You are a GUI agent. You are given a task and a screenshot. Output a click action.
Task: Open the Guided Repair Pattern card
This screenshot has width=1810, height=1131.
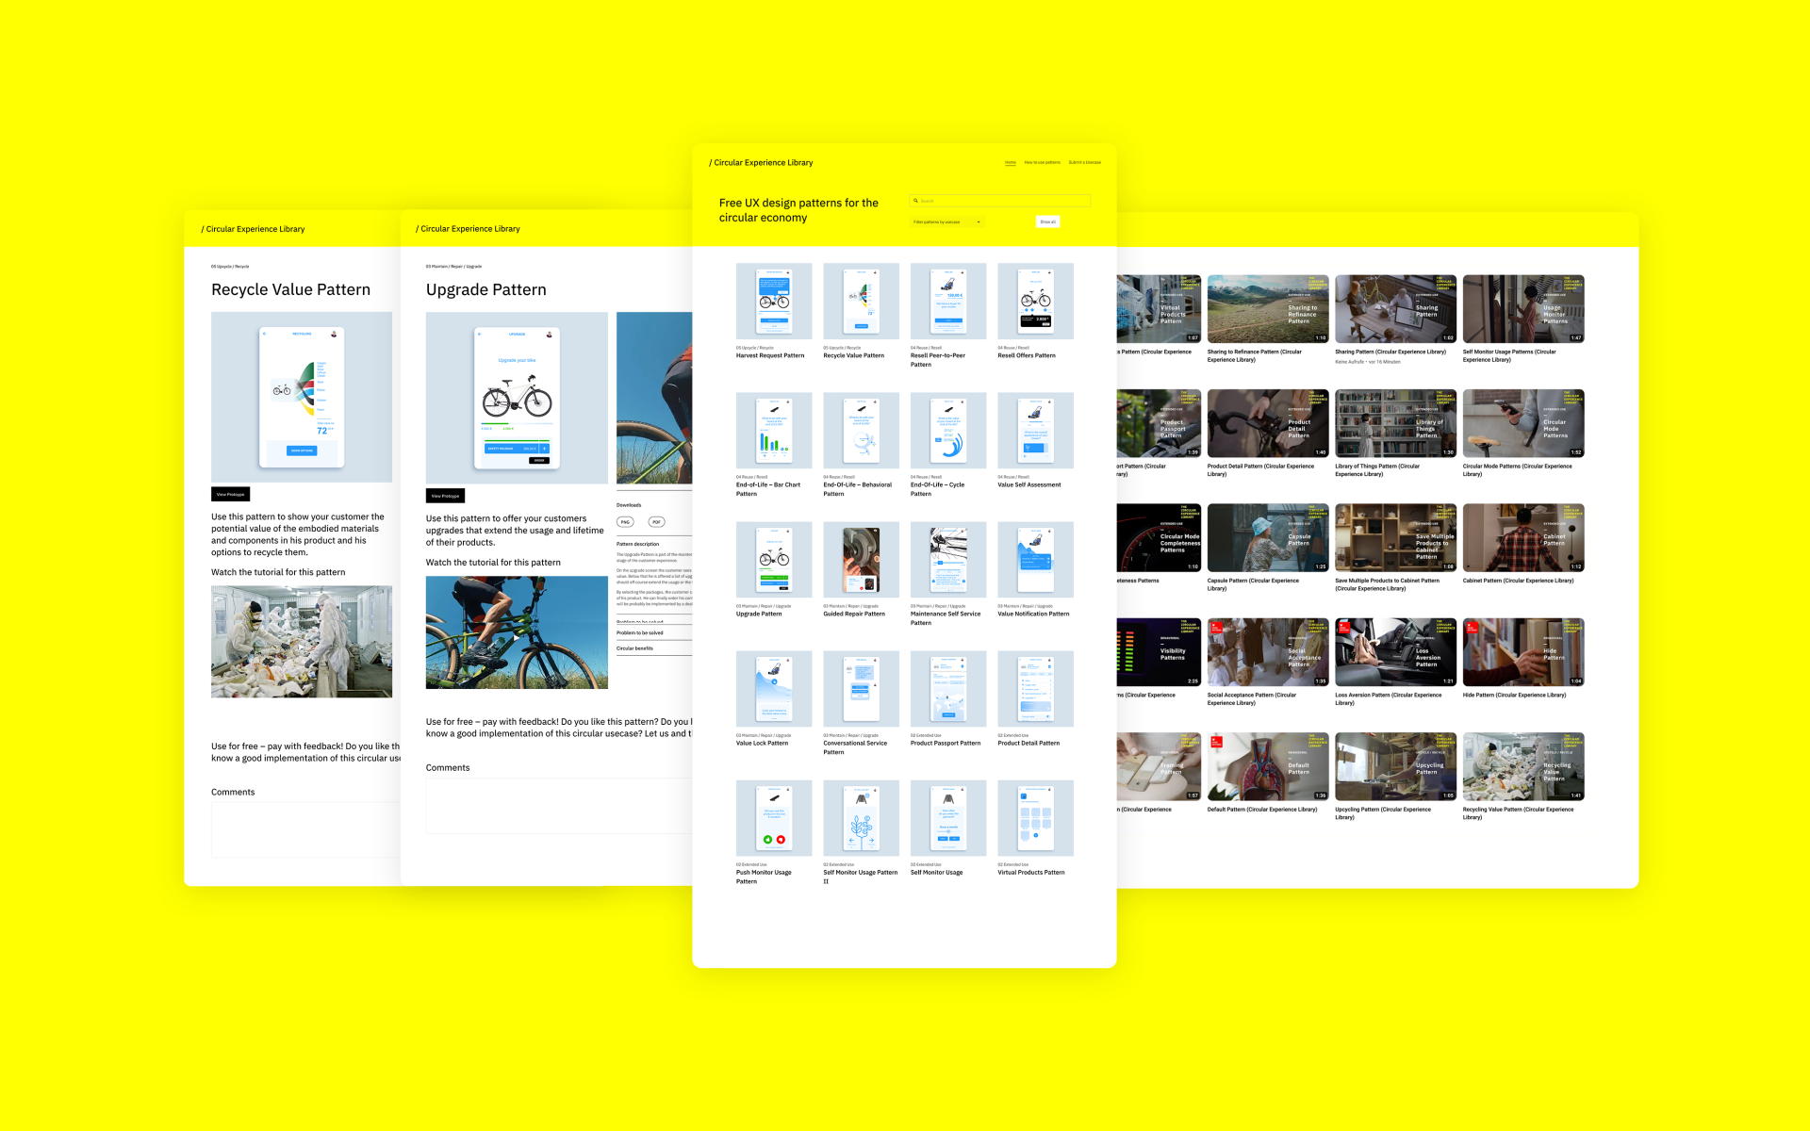click(x=861, y=560)
